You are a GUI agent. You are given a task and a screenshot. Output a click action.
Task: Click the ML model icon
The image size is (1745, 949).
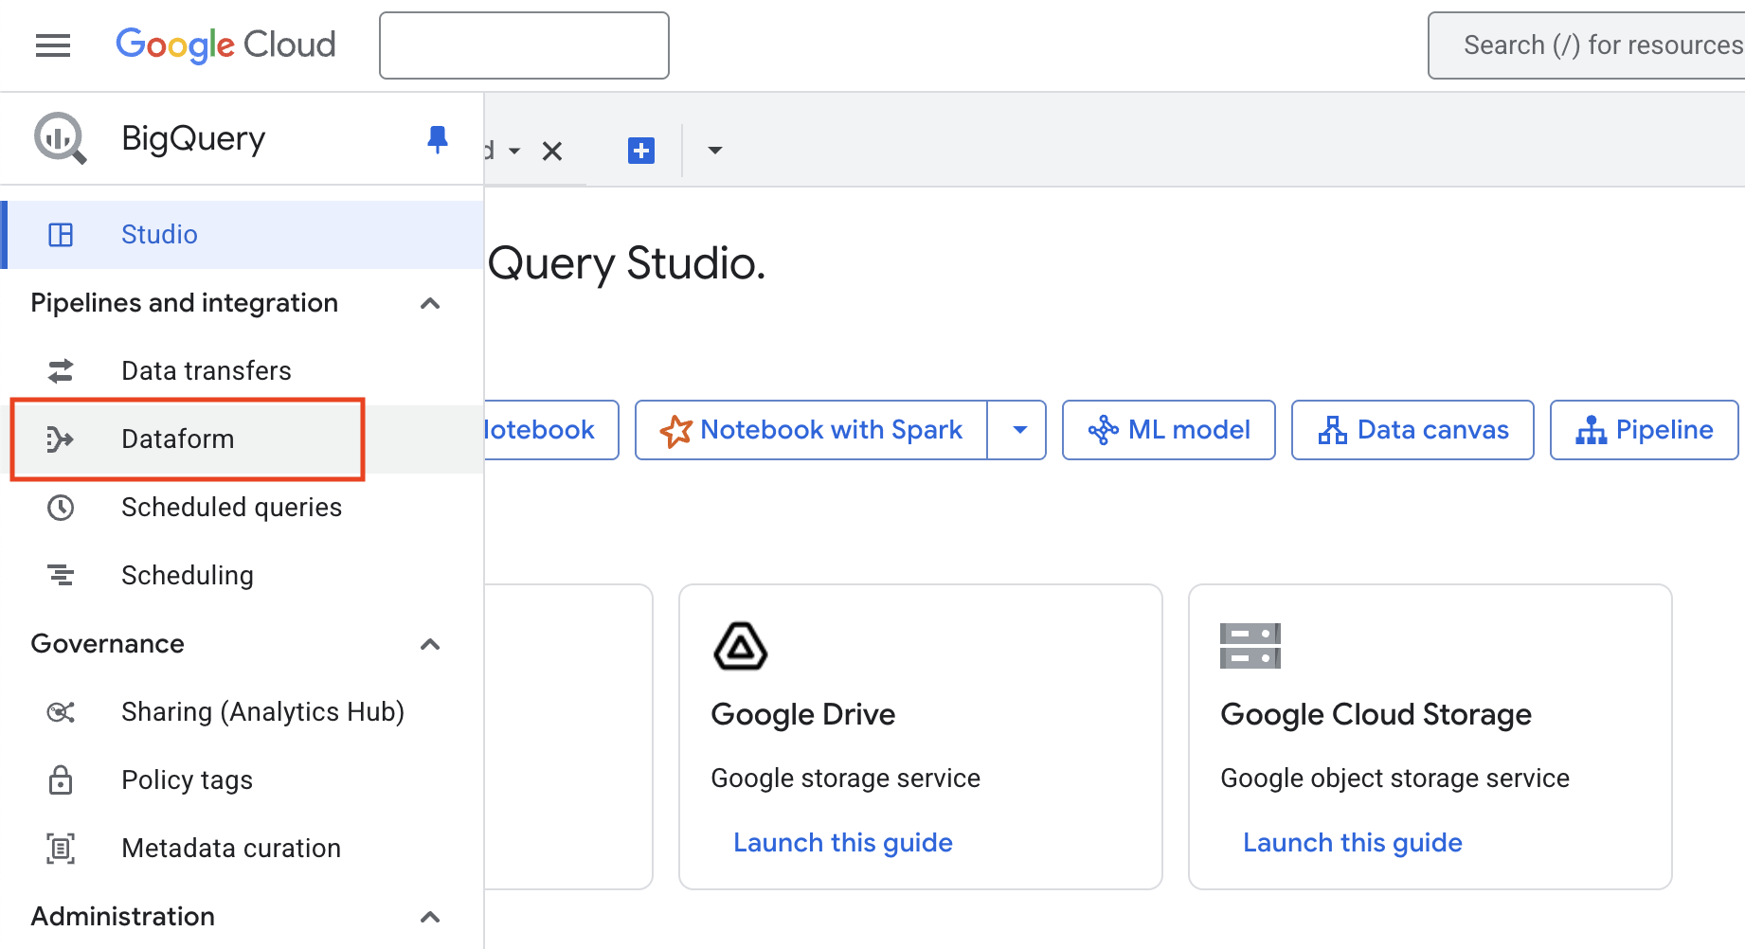point(1104,430)
